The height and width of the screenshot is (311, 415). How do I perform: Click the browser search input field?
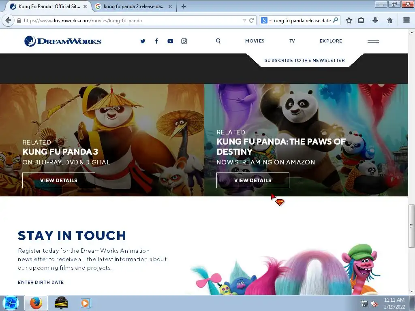(x=302, y=20)
